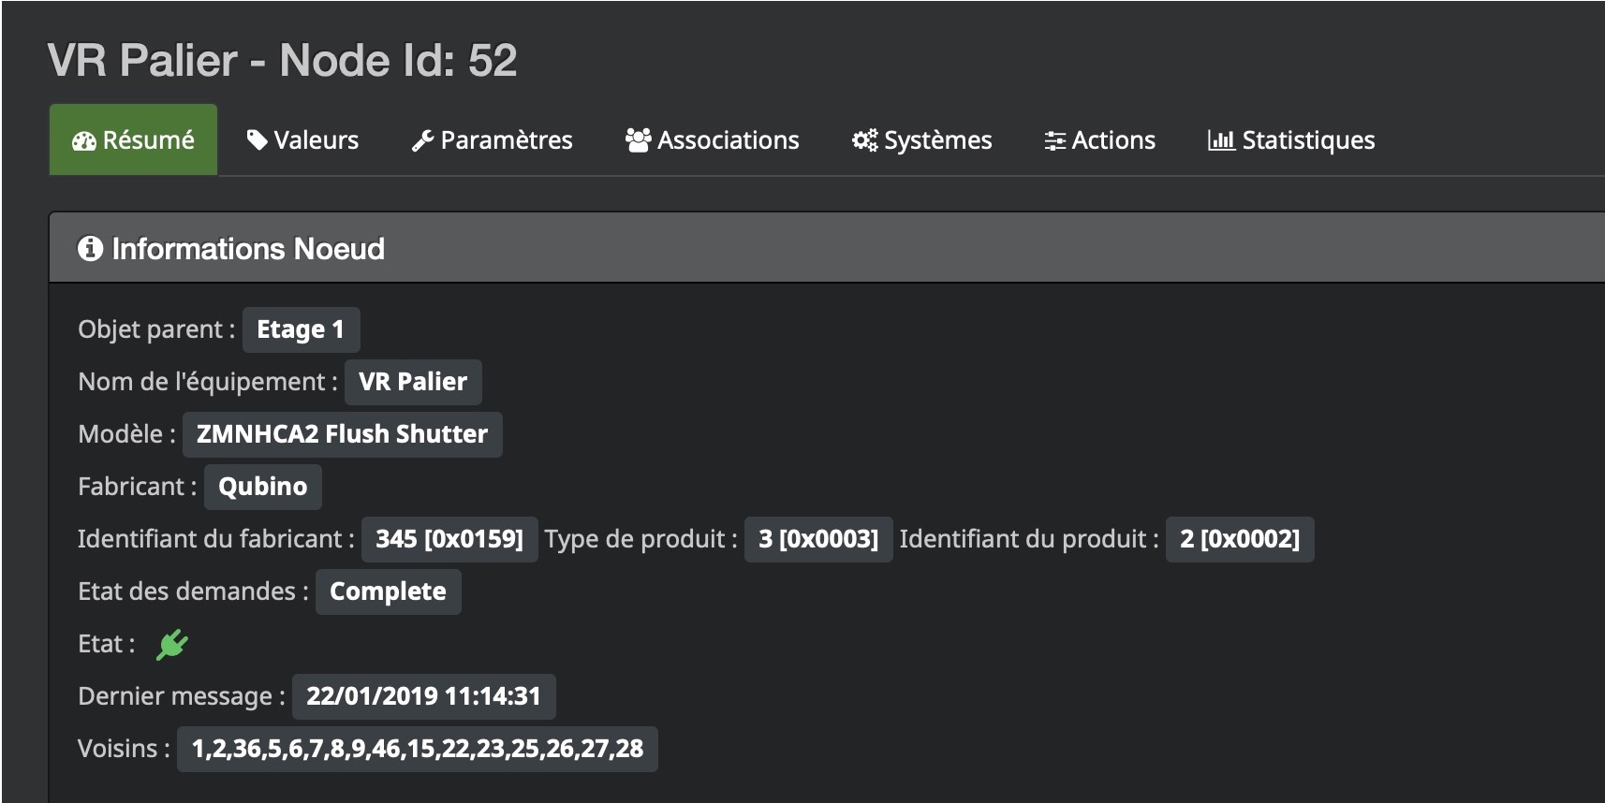Viewport: 1605px width, 803px height.
Task: Click the Voisins label
Action: 124,749
